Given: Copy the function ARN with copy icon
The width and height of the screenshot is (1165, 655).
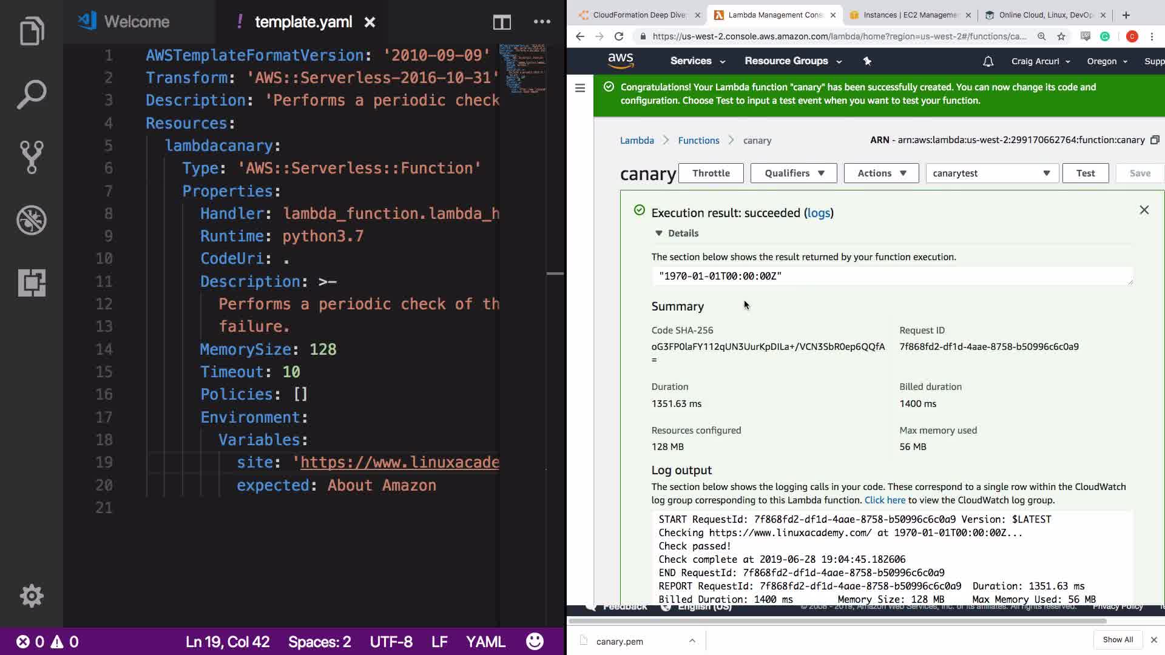Looking at the screenshot, I should point(1155,140).
